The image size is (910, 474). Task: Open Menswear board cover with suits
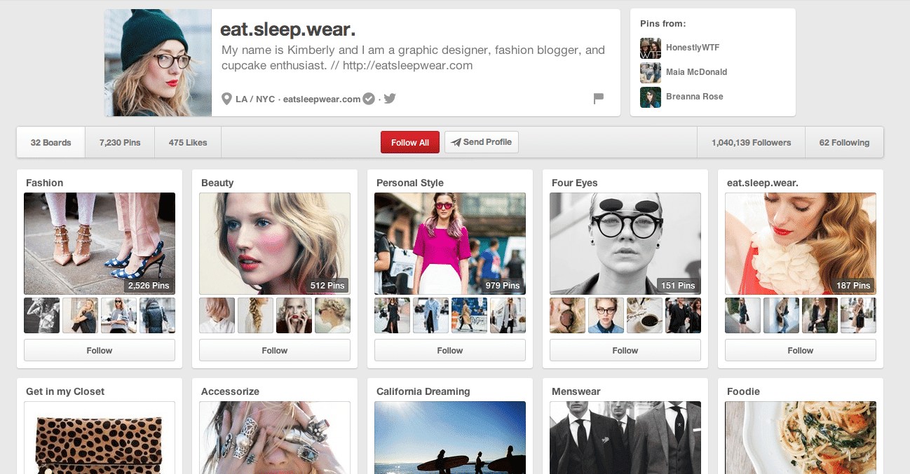tap(625, 438)
